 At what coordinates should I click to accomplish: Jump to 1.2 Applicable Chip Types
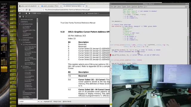tap(29, 31)
